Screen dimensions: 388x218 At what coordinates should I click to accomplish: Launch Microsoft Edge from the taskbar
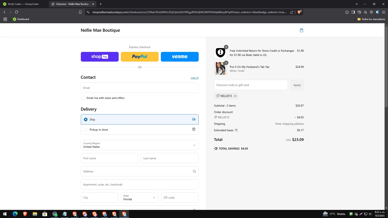click(15, 214)
